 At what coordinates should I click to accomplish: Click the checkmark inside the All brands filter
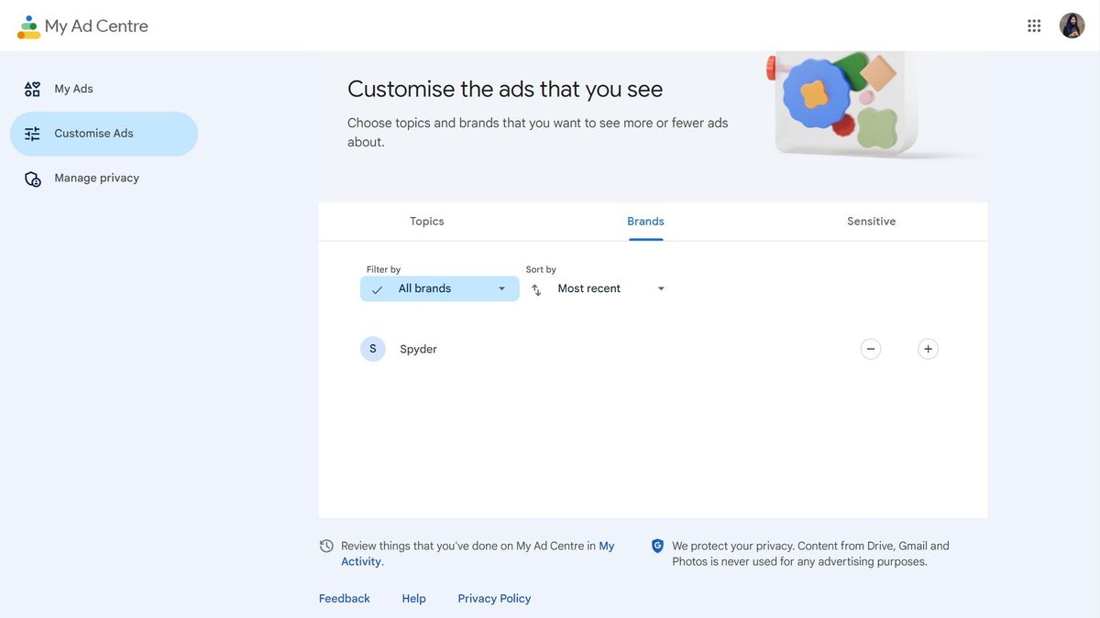pos(376,287)
